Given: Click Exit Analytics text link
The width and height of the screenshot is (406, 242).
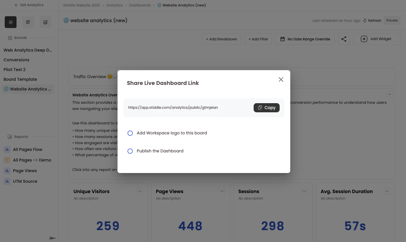Looking at the screenshot, I should [x=32, y=5].
